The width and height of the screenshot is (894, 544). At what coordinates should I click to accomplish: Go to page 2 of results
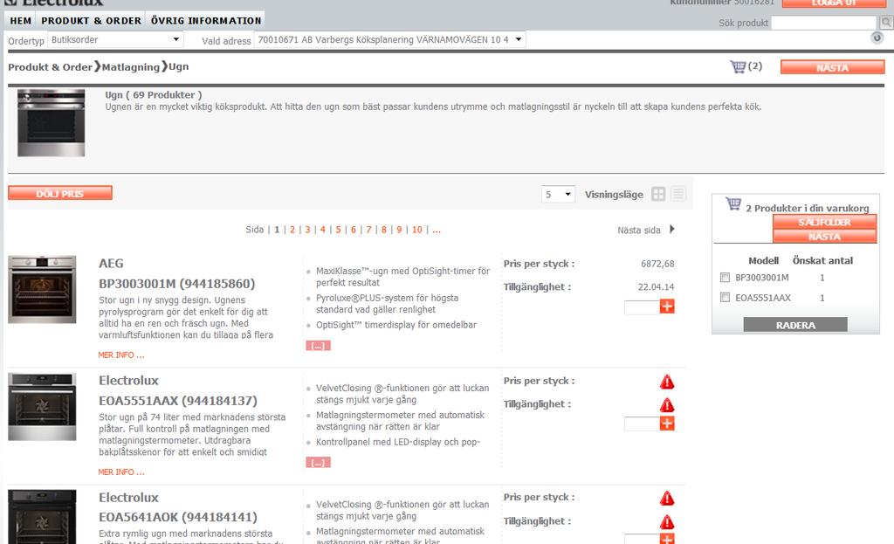tap(292, 230)
